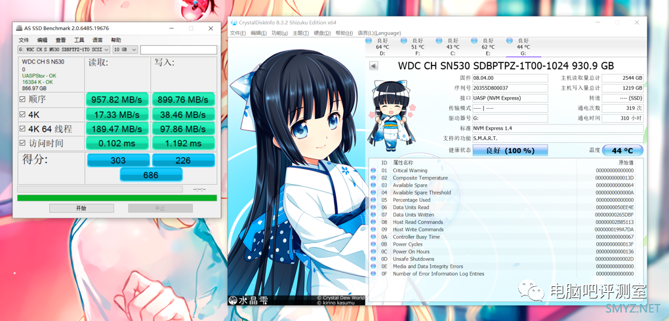Click the status orb for drive D:
The height and width of the screenshot is (321, 669).
coord(369,41)
